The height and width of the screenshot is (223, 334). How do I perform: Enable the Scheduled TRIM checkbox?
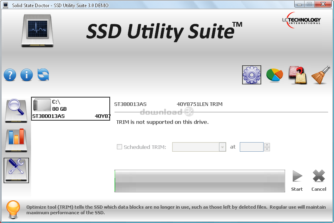120,147
